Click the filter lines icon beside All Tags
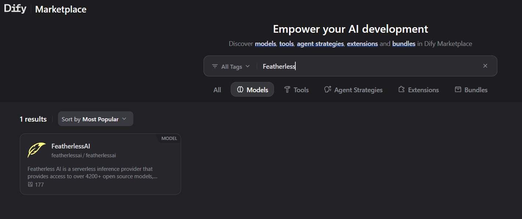Viewport: 522px width, 219px height. tap(215, 66)
